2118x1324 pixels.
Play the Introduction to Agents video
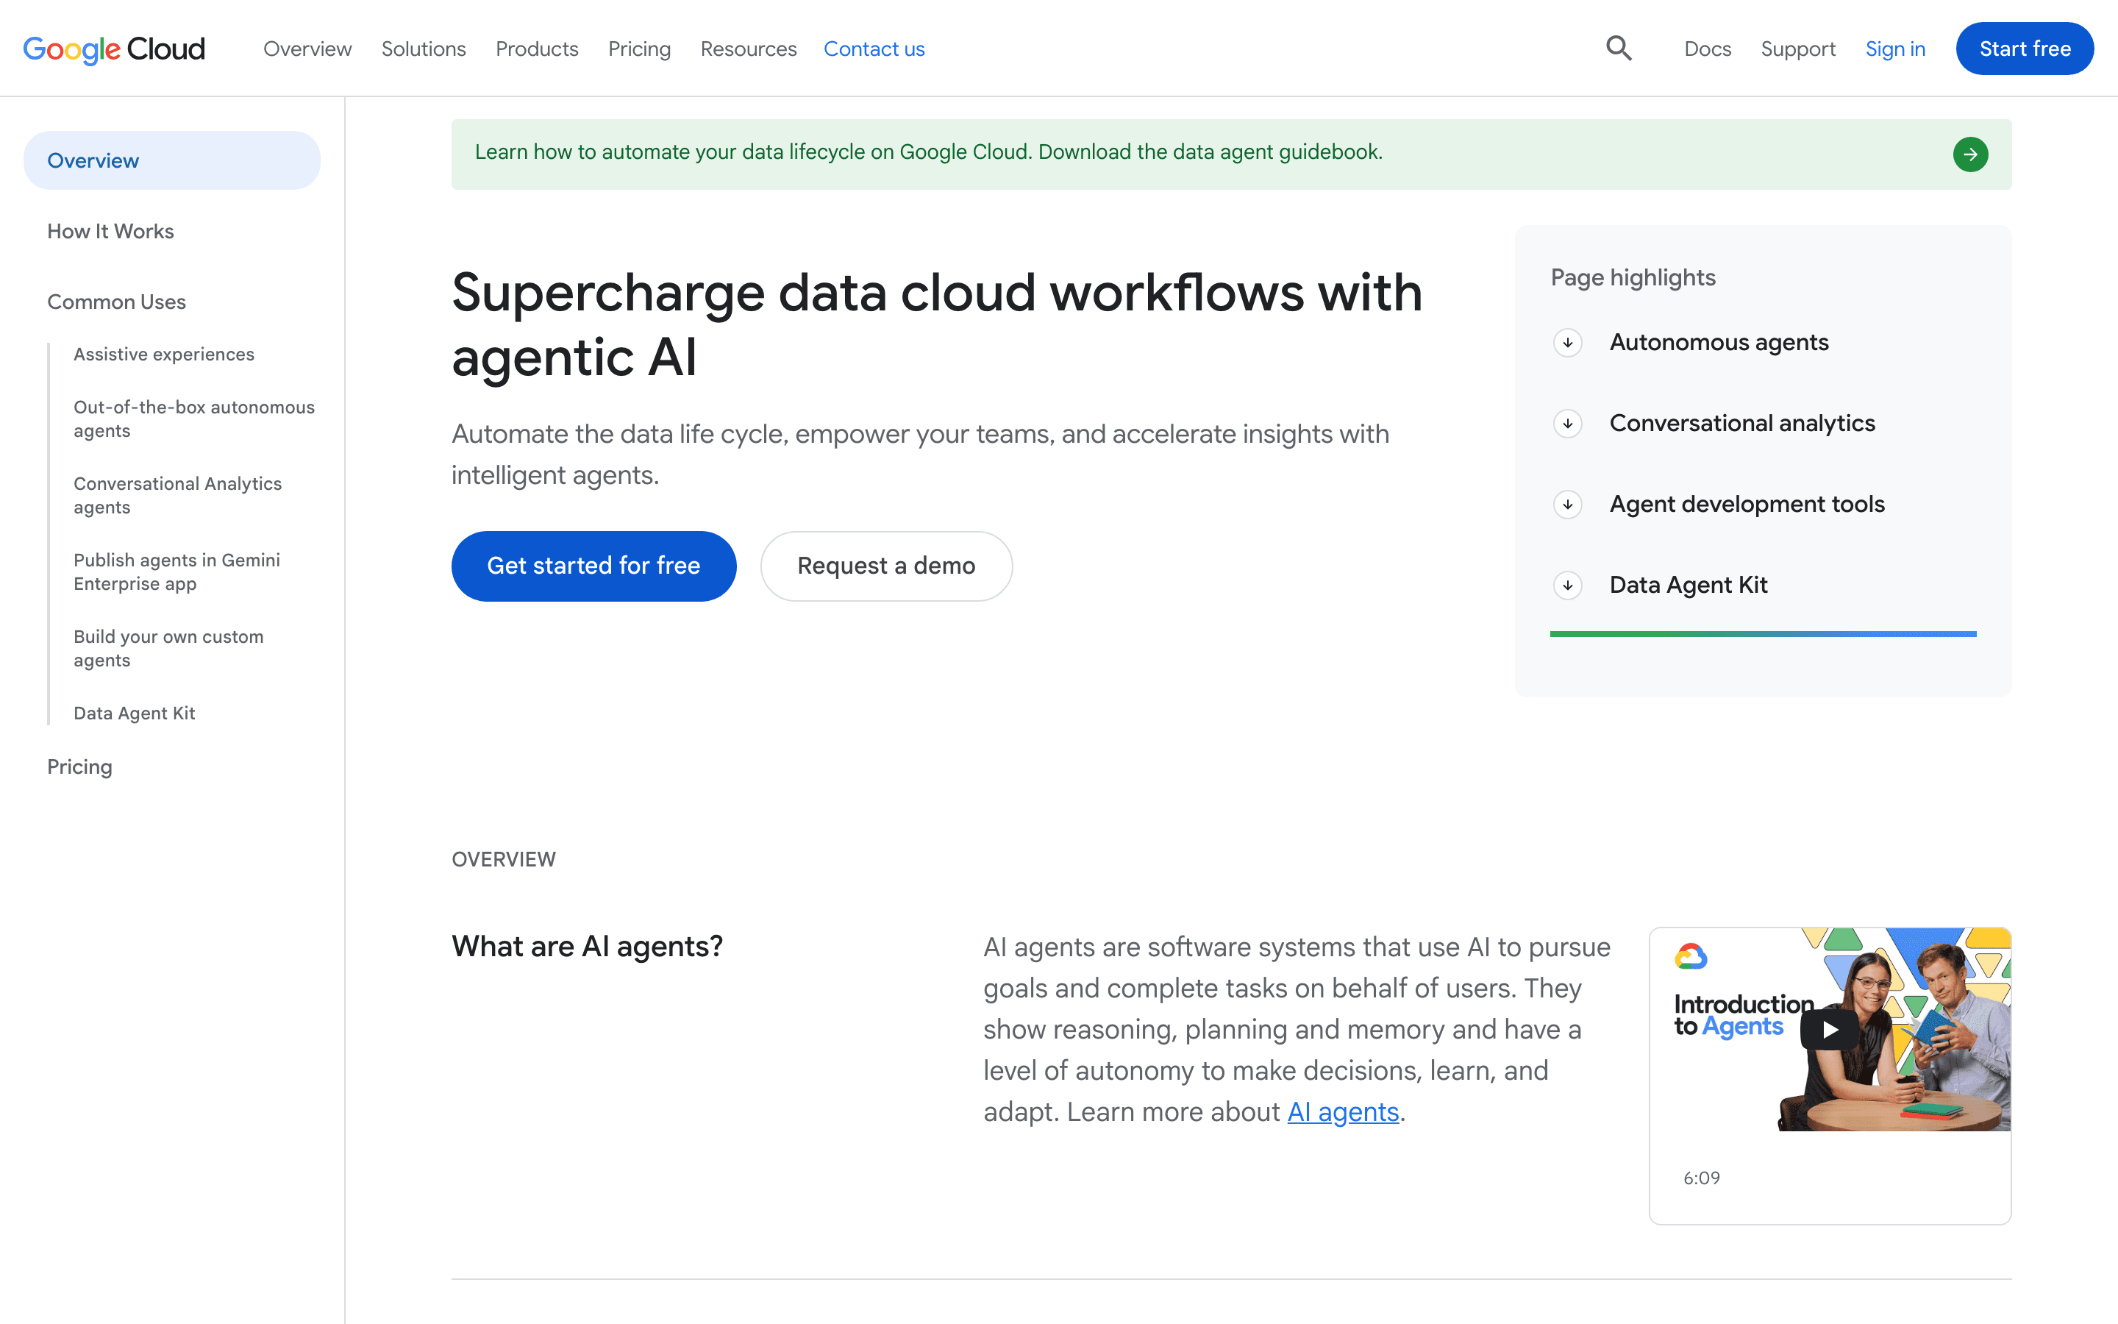[1829, 1030]
